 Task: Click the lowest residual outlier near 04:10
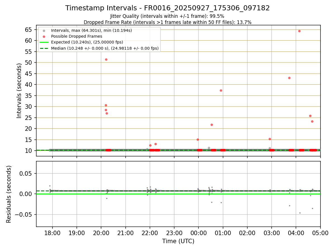[300, 213]
